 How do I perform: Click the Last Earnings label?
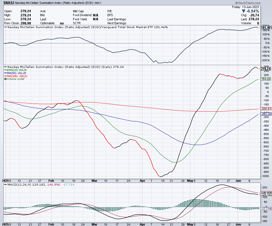[117, 19]
